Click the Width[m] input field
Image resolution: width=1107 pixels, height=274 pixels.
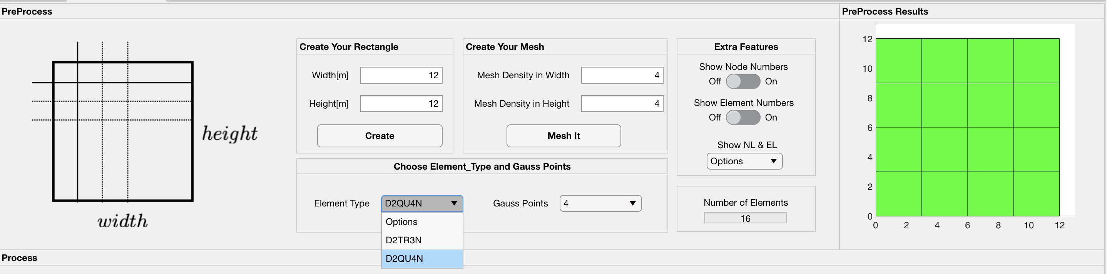click(x=401, y=75)
